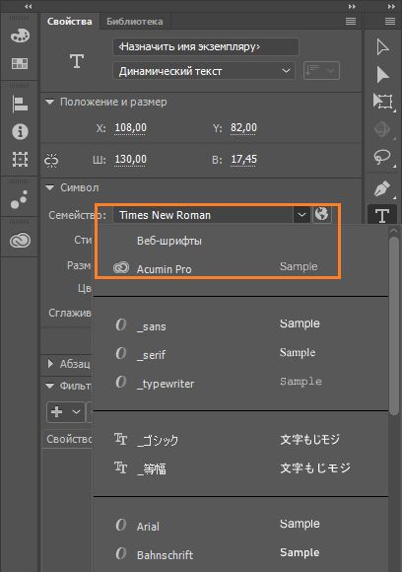Viewport: 402px width, 572px height.
Task: Collapse the tools panel with double arrows
Action: pyautogui.click(x=391, y=6)
